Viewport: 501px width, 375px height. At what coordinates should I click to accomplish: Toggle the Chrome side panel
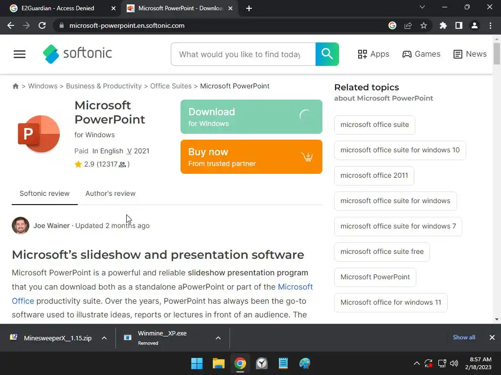click(x=459, y=25)
